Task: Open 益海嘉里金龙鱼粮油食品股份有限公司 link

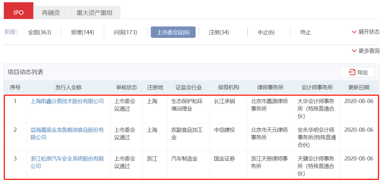Action: 67,134
